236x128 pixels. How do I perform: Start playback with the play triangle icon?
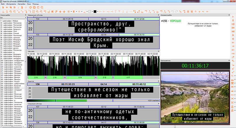tap(233, 17)
